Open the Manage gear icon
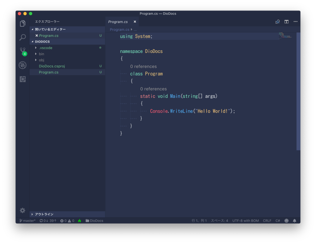Viewport: 316px width, 244px height. click(x=23, y=210)
